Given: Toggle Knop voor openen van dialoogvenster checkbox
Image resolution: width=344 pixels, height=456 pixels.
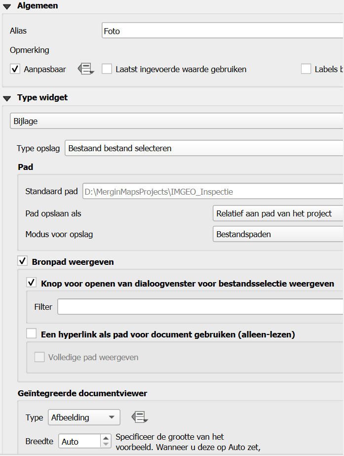Looking at the screenshot, I should (x=32, y=283).
